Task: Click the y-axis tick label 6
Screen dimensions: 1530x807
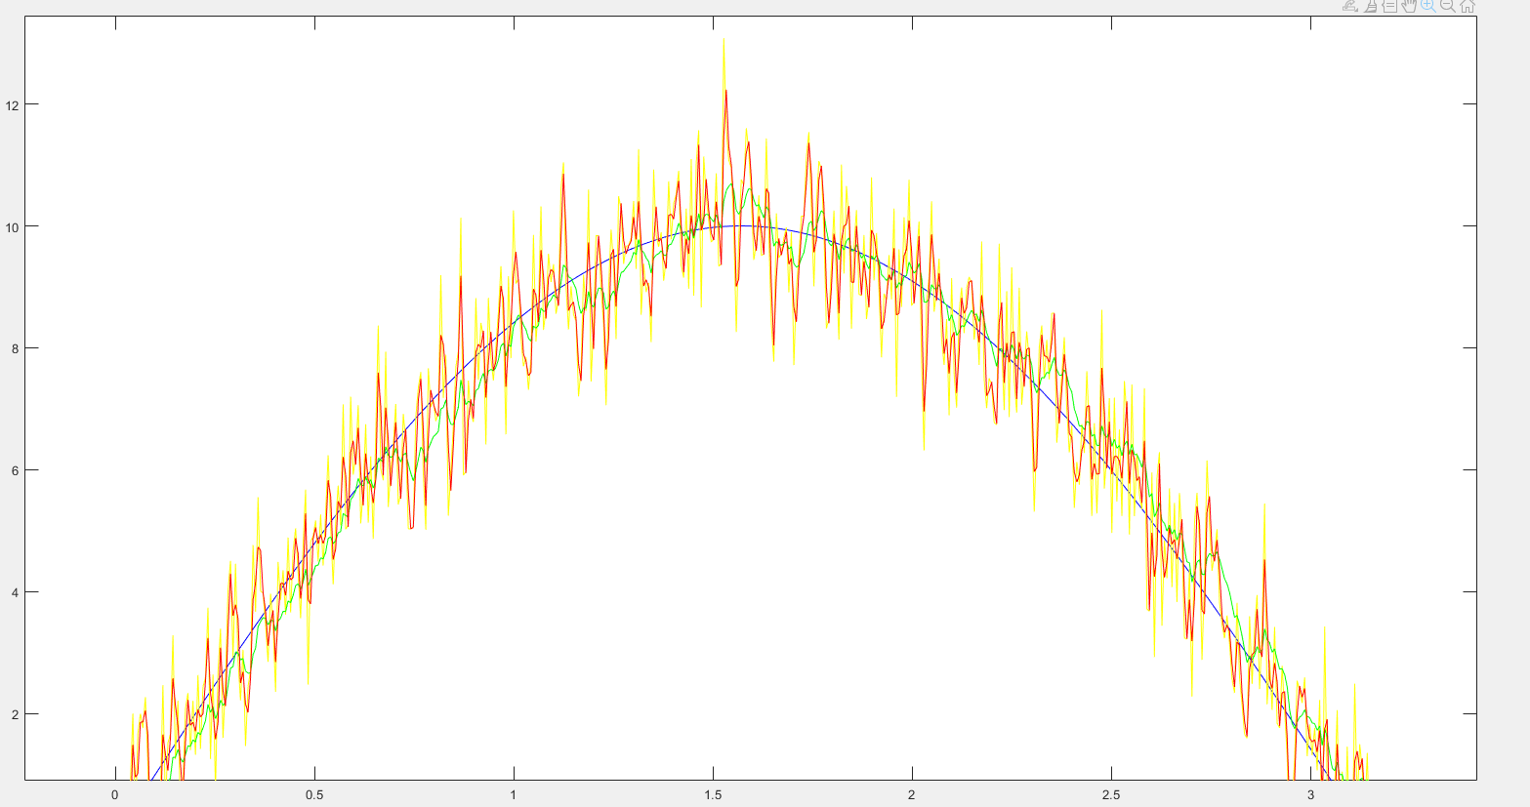Action: pos(14,470)
